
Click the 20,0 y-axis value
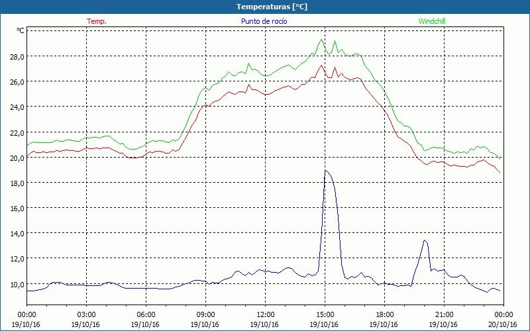(x=17, y=158)
